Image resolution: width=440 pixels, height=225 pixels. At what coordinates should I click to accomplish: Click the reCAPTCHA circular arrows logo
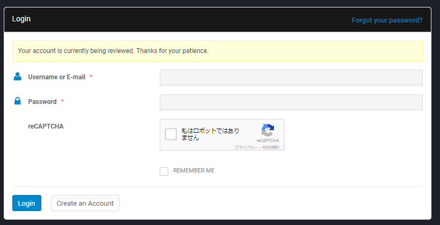click(268, 131)
